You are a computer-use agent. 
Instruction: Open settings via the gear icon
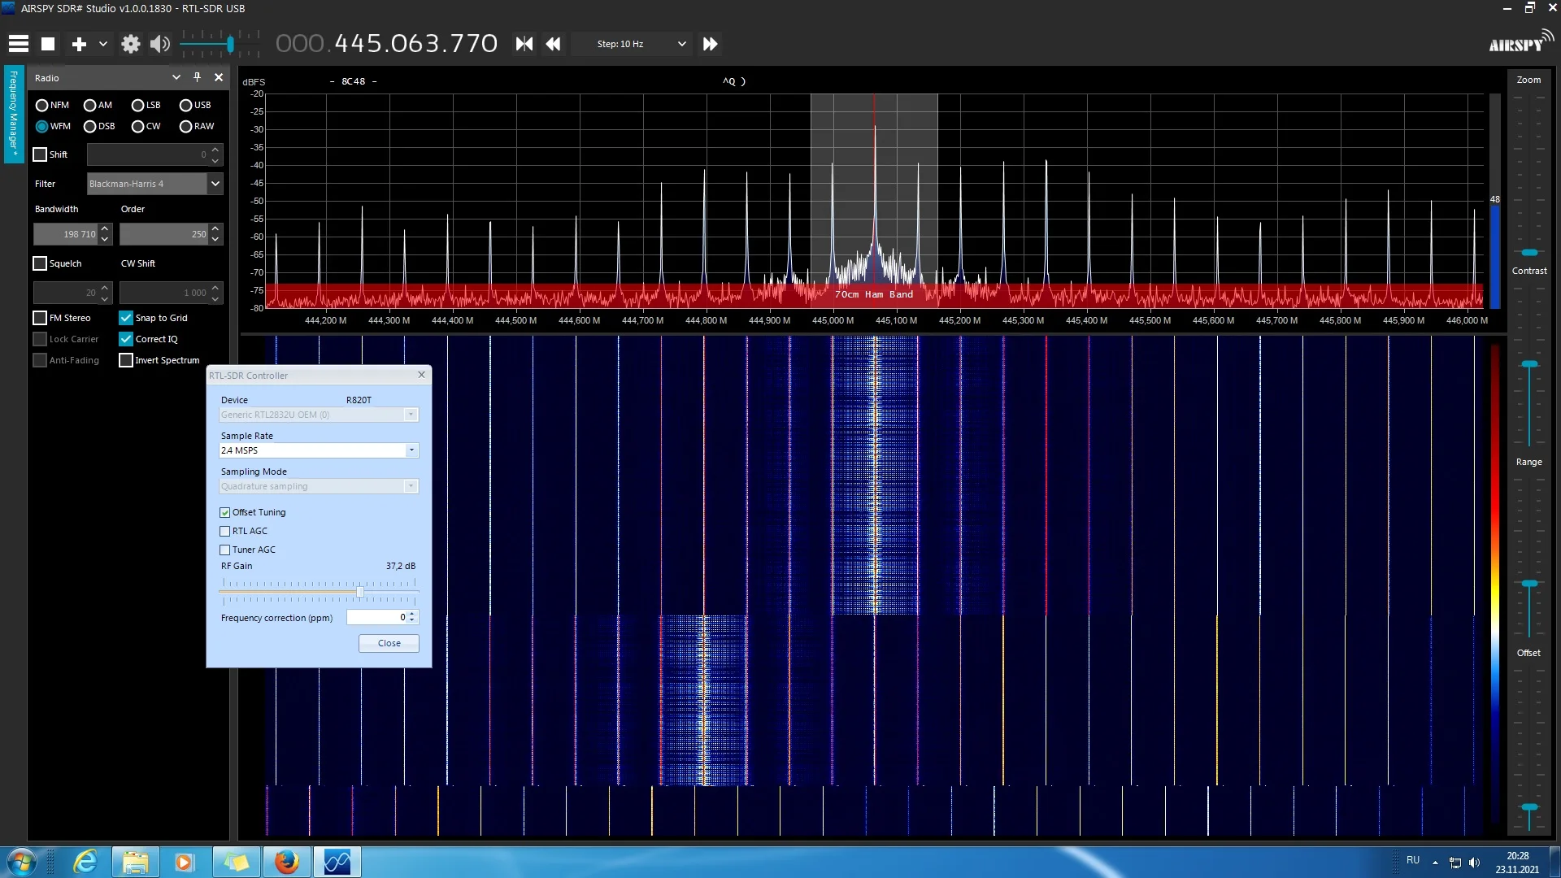(130, 44)
